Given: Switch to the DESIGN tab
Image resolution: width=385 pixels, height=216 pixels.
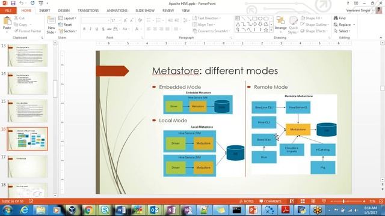Looking at the screenshot, I should point(64,11).
